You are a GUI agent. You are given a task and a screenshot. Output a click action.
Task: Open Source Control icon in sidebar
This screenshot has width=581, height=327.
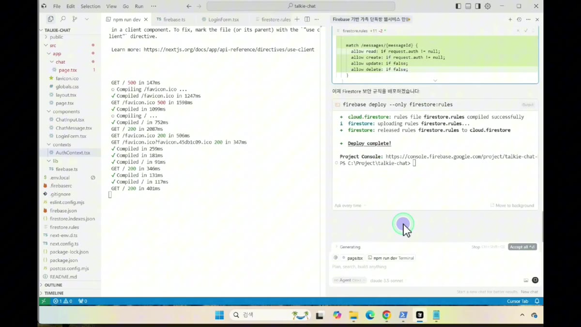click(75, 19)
